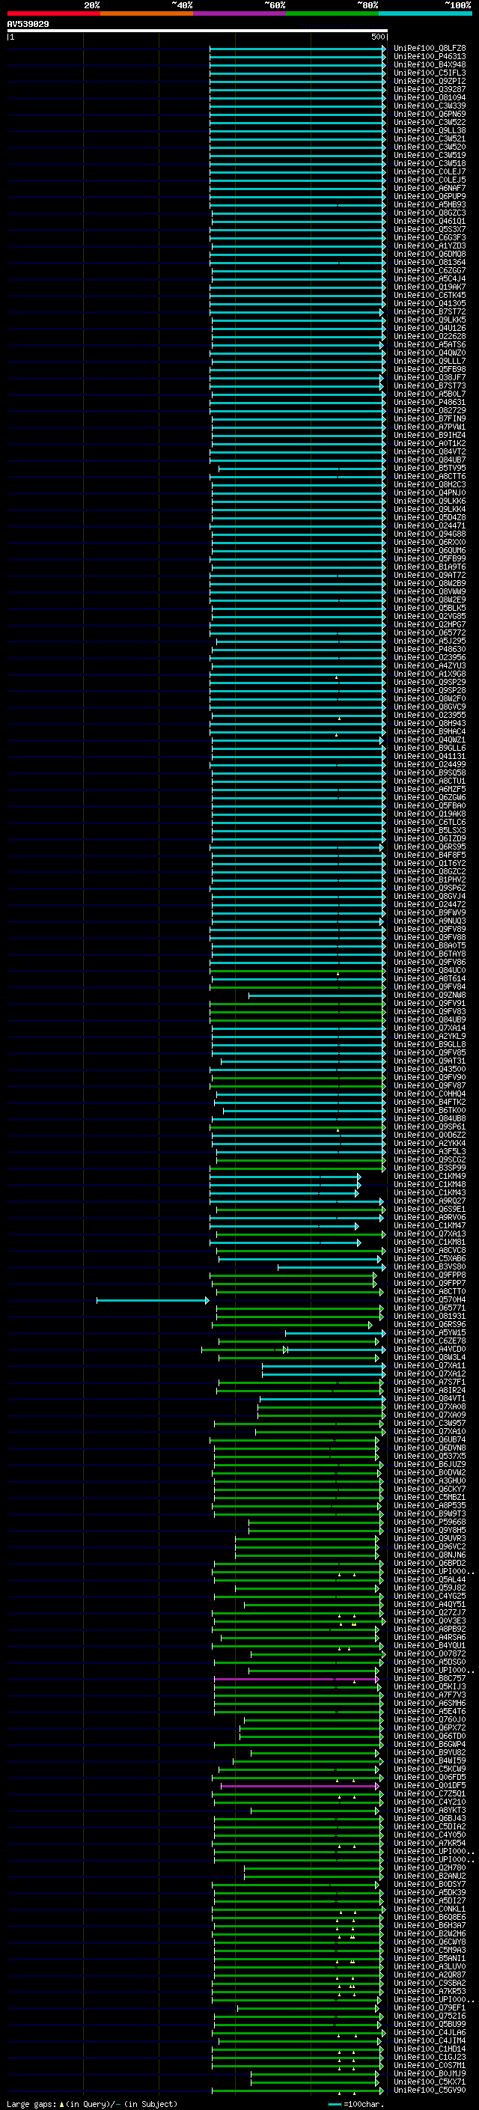The width and height of the screenshot is (479, 2110).
Task: Select hit label UniRef100_P46313
Action: tap(429, 57)
